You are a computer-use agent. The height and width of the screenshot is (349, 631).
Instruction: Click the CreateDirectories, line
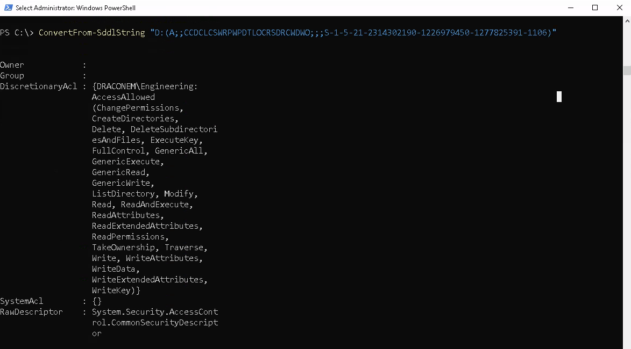(135, 119)
